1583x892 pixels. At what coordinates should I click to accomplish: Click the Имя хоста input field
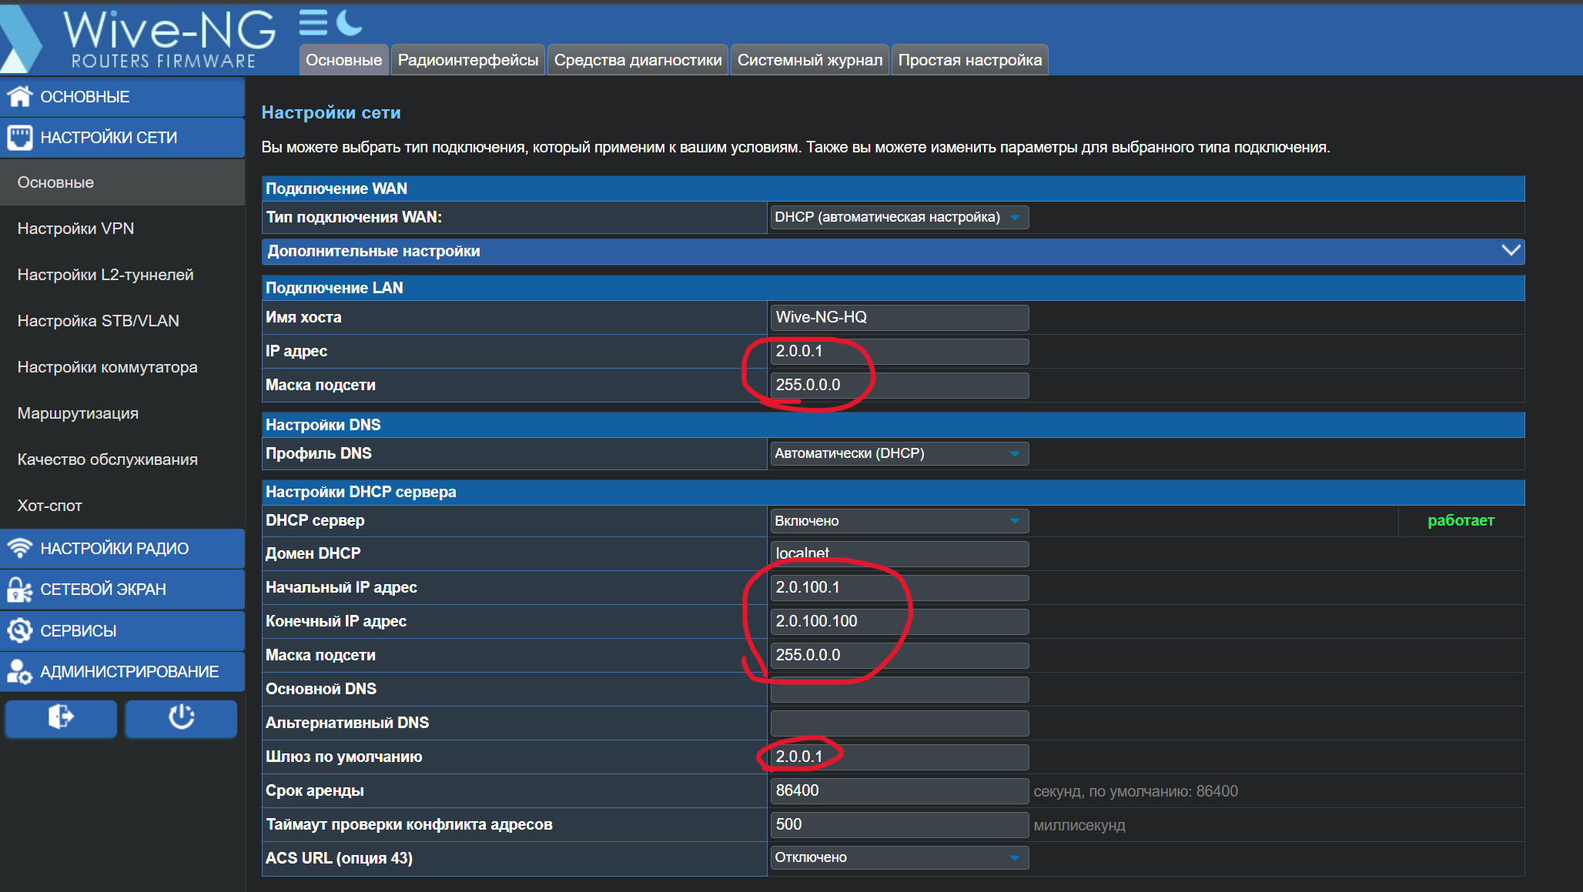click(x=899, y=317)
